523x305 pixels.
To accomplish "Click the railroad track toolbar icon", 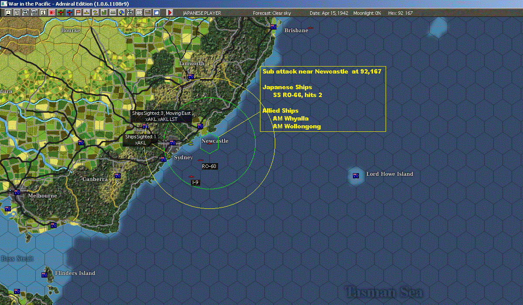I will coord(148,13).
